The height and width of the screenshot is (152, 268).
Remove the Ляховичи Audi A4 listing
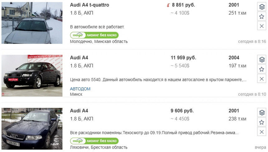[262, 132]
